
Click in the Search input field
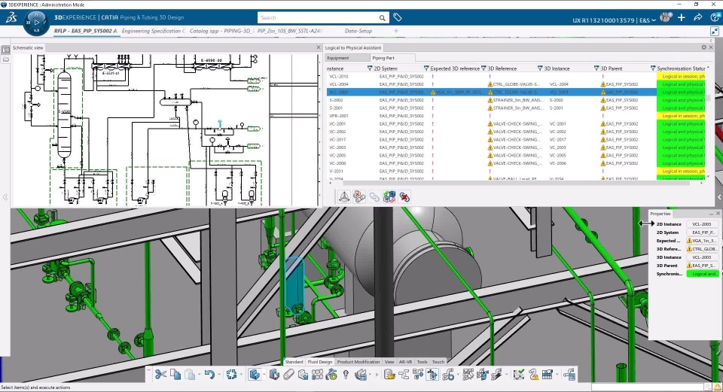317,18
